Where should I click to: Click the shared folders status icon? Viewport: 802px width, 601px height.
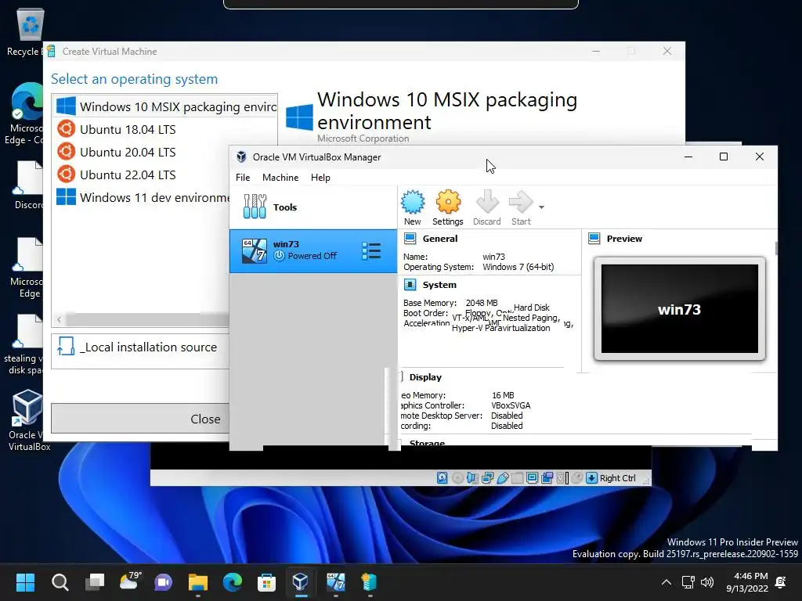[517, 478]
